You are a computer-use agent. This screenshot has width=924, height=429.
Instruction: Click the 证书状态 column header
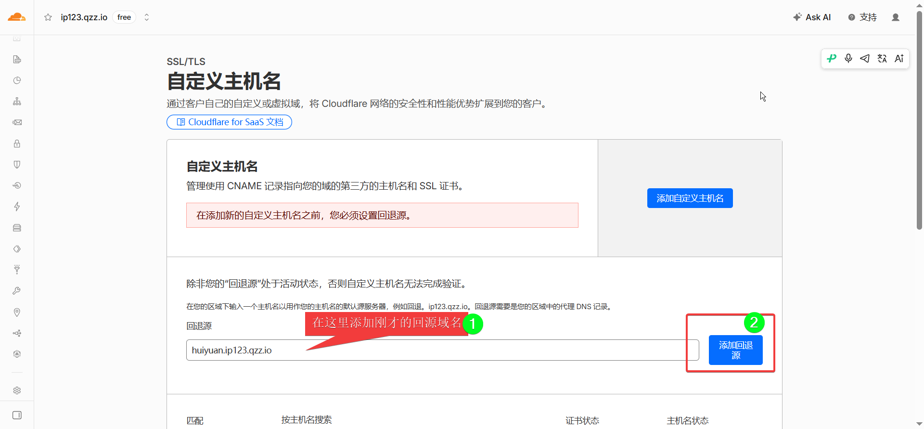click(582, 421)
